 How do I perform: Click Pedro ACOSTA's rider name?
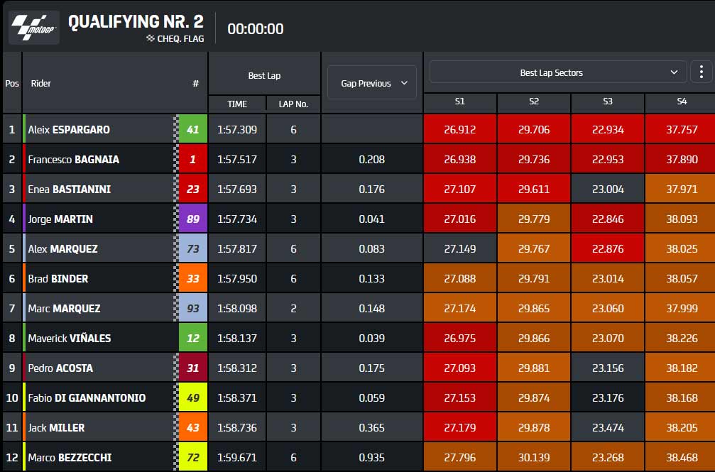[x=60, y=368]
